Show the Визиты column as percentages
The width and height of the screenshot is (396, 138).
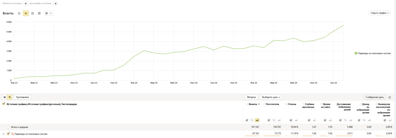[x=252, y=120]
